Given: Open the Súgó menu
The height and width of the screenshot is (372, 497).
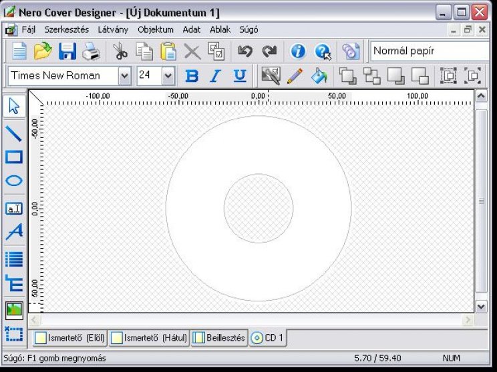Looking at the screenshot, I should tap(248, 30).
